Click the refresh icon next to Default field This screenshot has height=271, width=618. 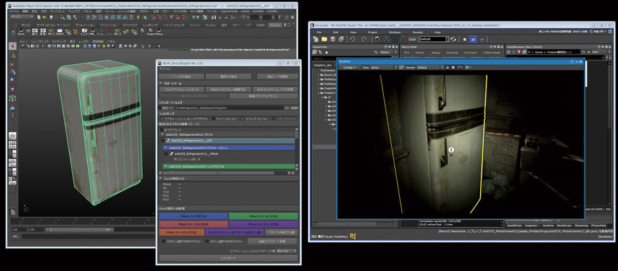[454, 40]
